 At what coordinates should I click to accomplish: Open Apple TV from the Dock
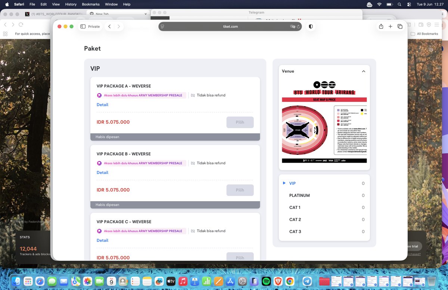tap(171, 281)
